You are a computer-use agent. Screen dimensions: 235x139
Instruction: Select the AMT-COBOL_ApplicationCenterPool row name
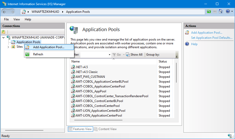pyautogui.click(x=100, y=86)
